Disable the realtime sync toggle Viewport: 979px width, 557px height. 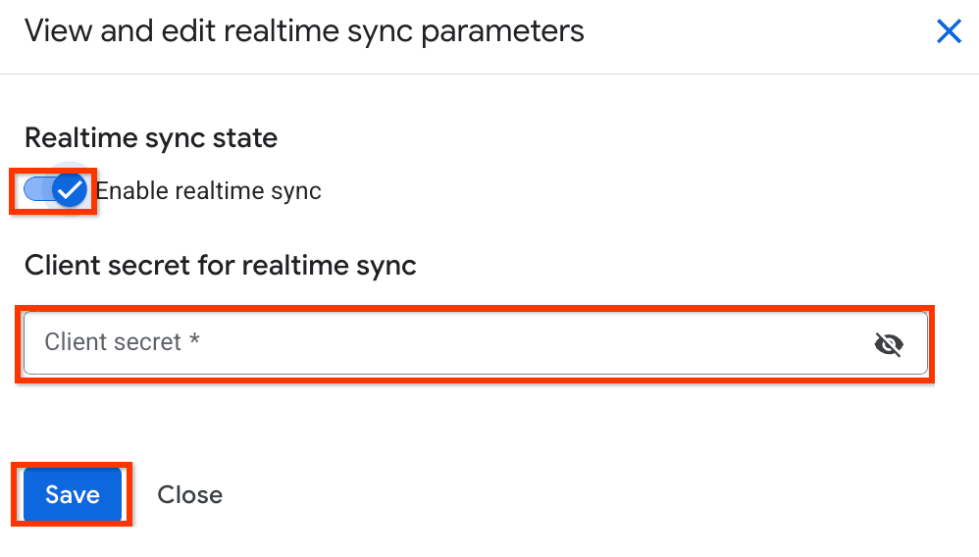click(56, 190)
